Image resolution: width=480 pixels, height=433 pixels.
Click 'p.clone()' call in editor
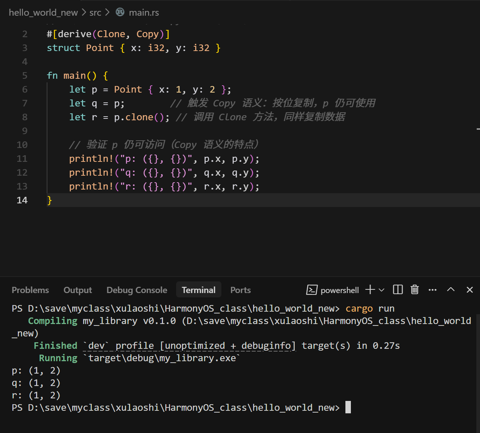(x=139, y=117)
